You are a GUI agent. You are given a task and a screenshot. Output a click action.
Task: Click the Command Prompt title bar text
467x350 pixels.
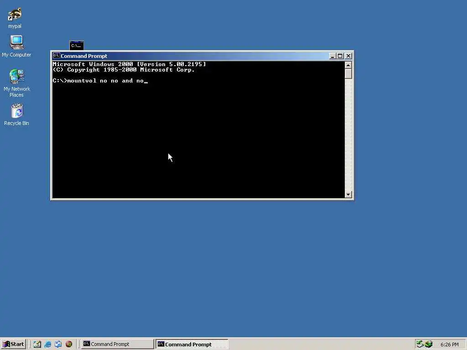coord(84,56)
